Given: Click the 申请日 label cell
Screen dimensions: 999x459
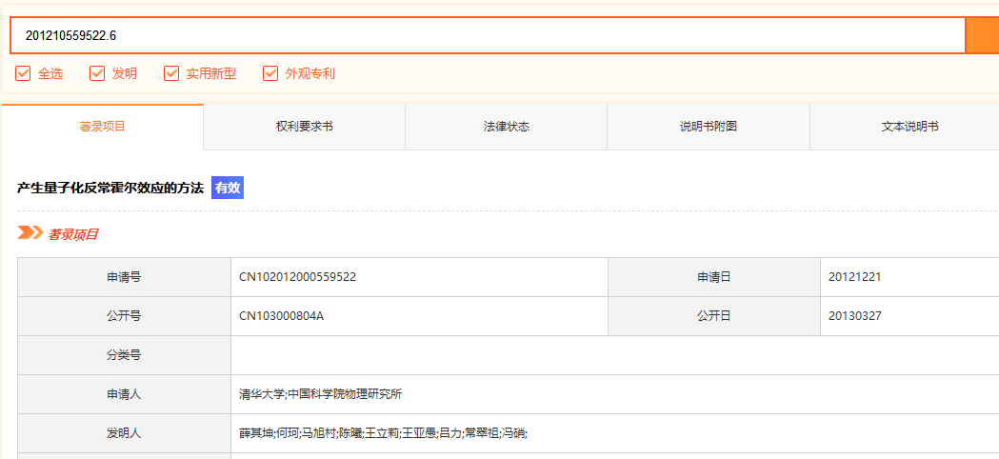Looking at the screenshot, I should click(x=714, y=277).
